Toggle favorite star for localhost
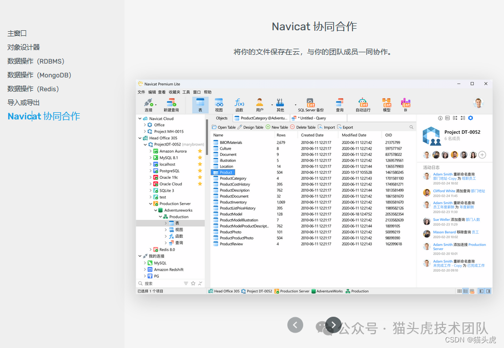The width and height of the screenshot is (504, 348). coord(200,164)
